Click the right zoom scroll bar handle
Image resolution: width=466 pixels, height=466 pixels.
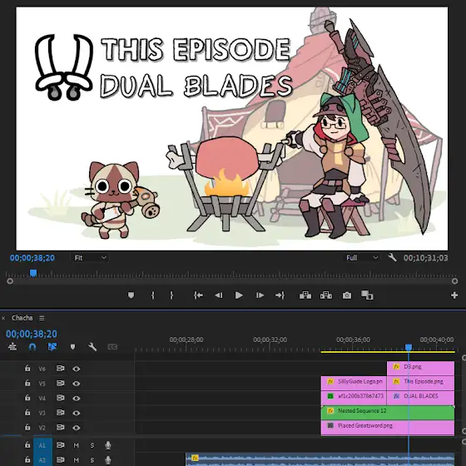pyautogui.click(x=454, y=281)
